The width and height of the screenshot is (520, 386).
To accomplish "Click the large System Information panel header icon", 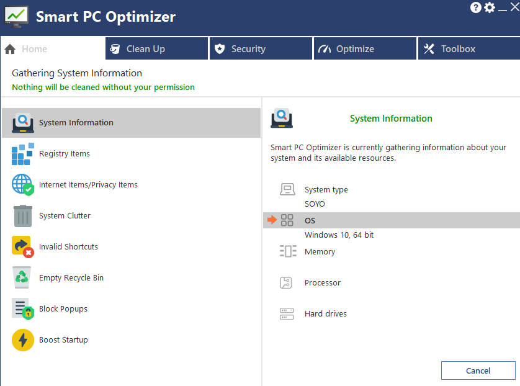I will coord(282,119).
